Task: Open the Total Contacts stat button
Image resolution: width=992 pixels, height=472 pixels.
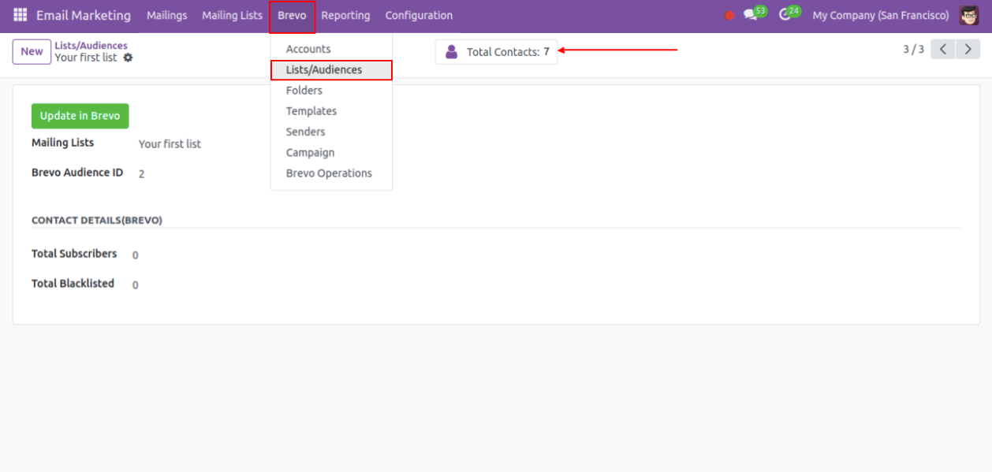Action: tap(496, 52)
